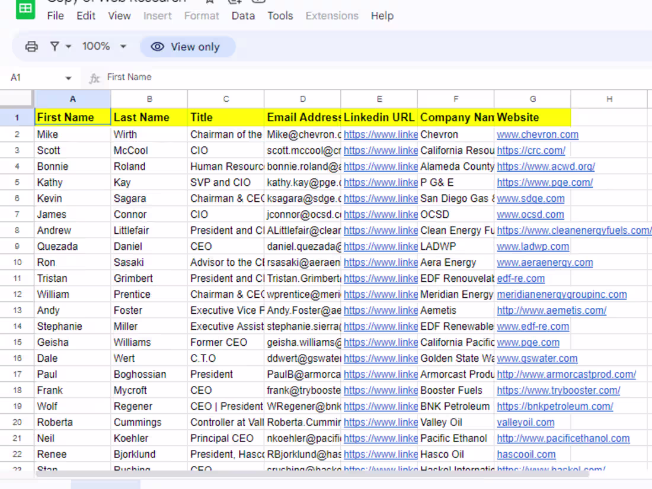Click the print icon
The width and height of the screenshot is (652, 489).
pos(31,47)
